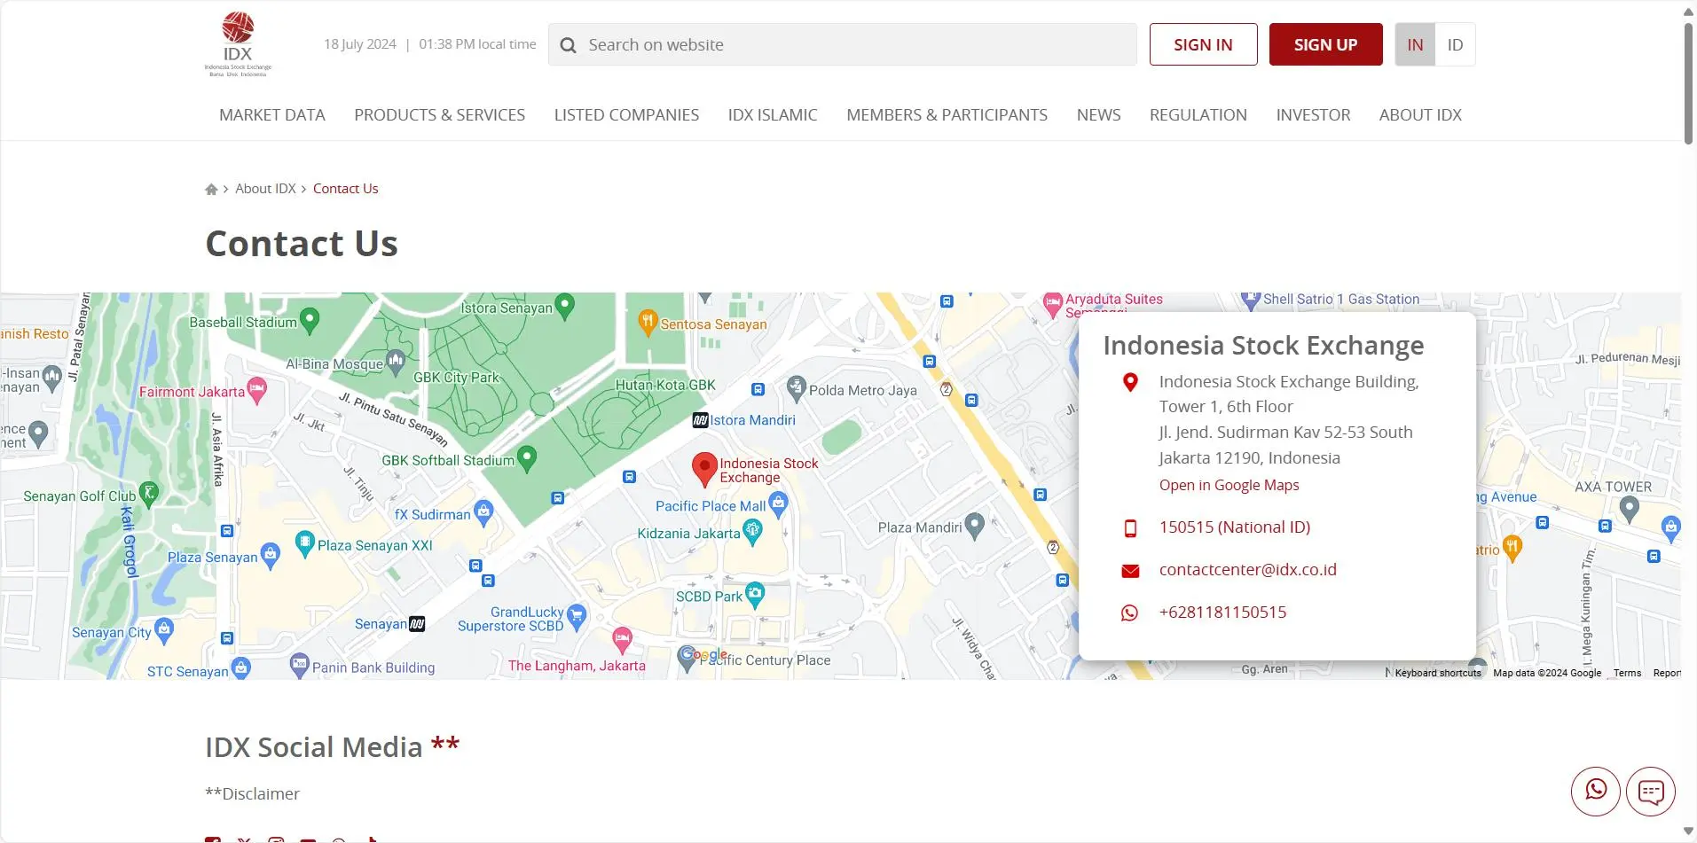
Task: Open the IDX ISLAMIC menu
Action: pyautogui.click(x=773, y=114)
